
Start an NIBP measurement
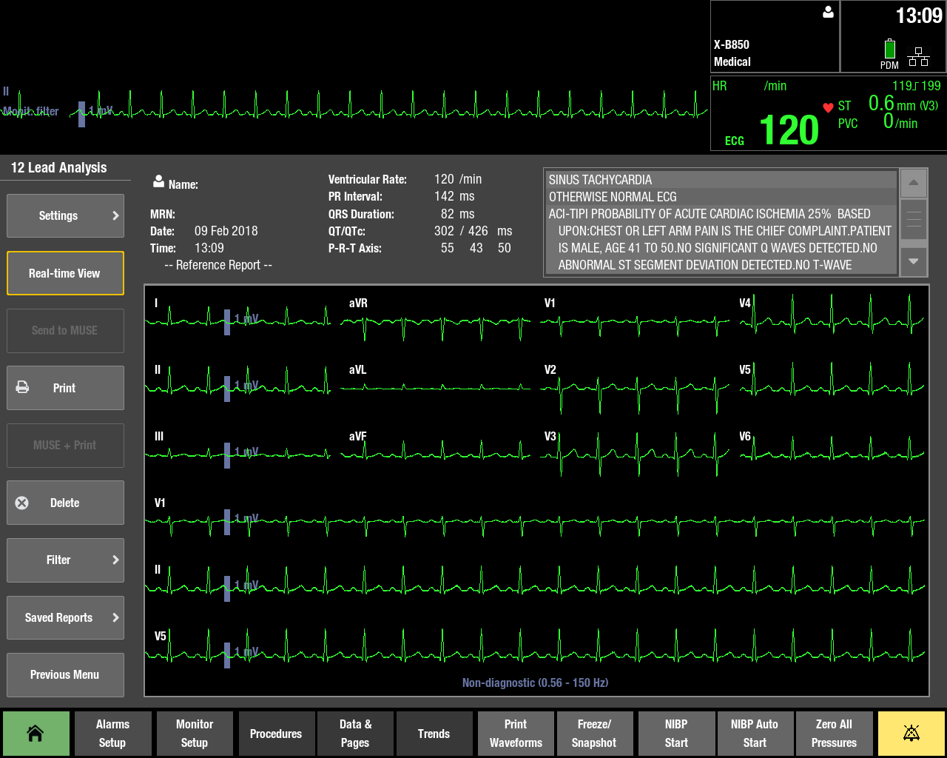click(x=675, y=733)
